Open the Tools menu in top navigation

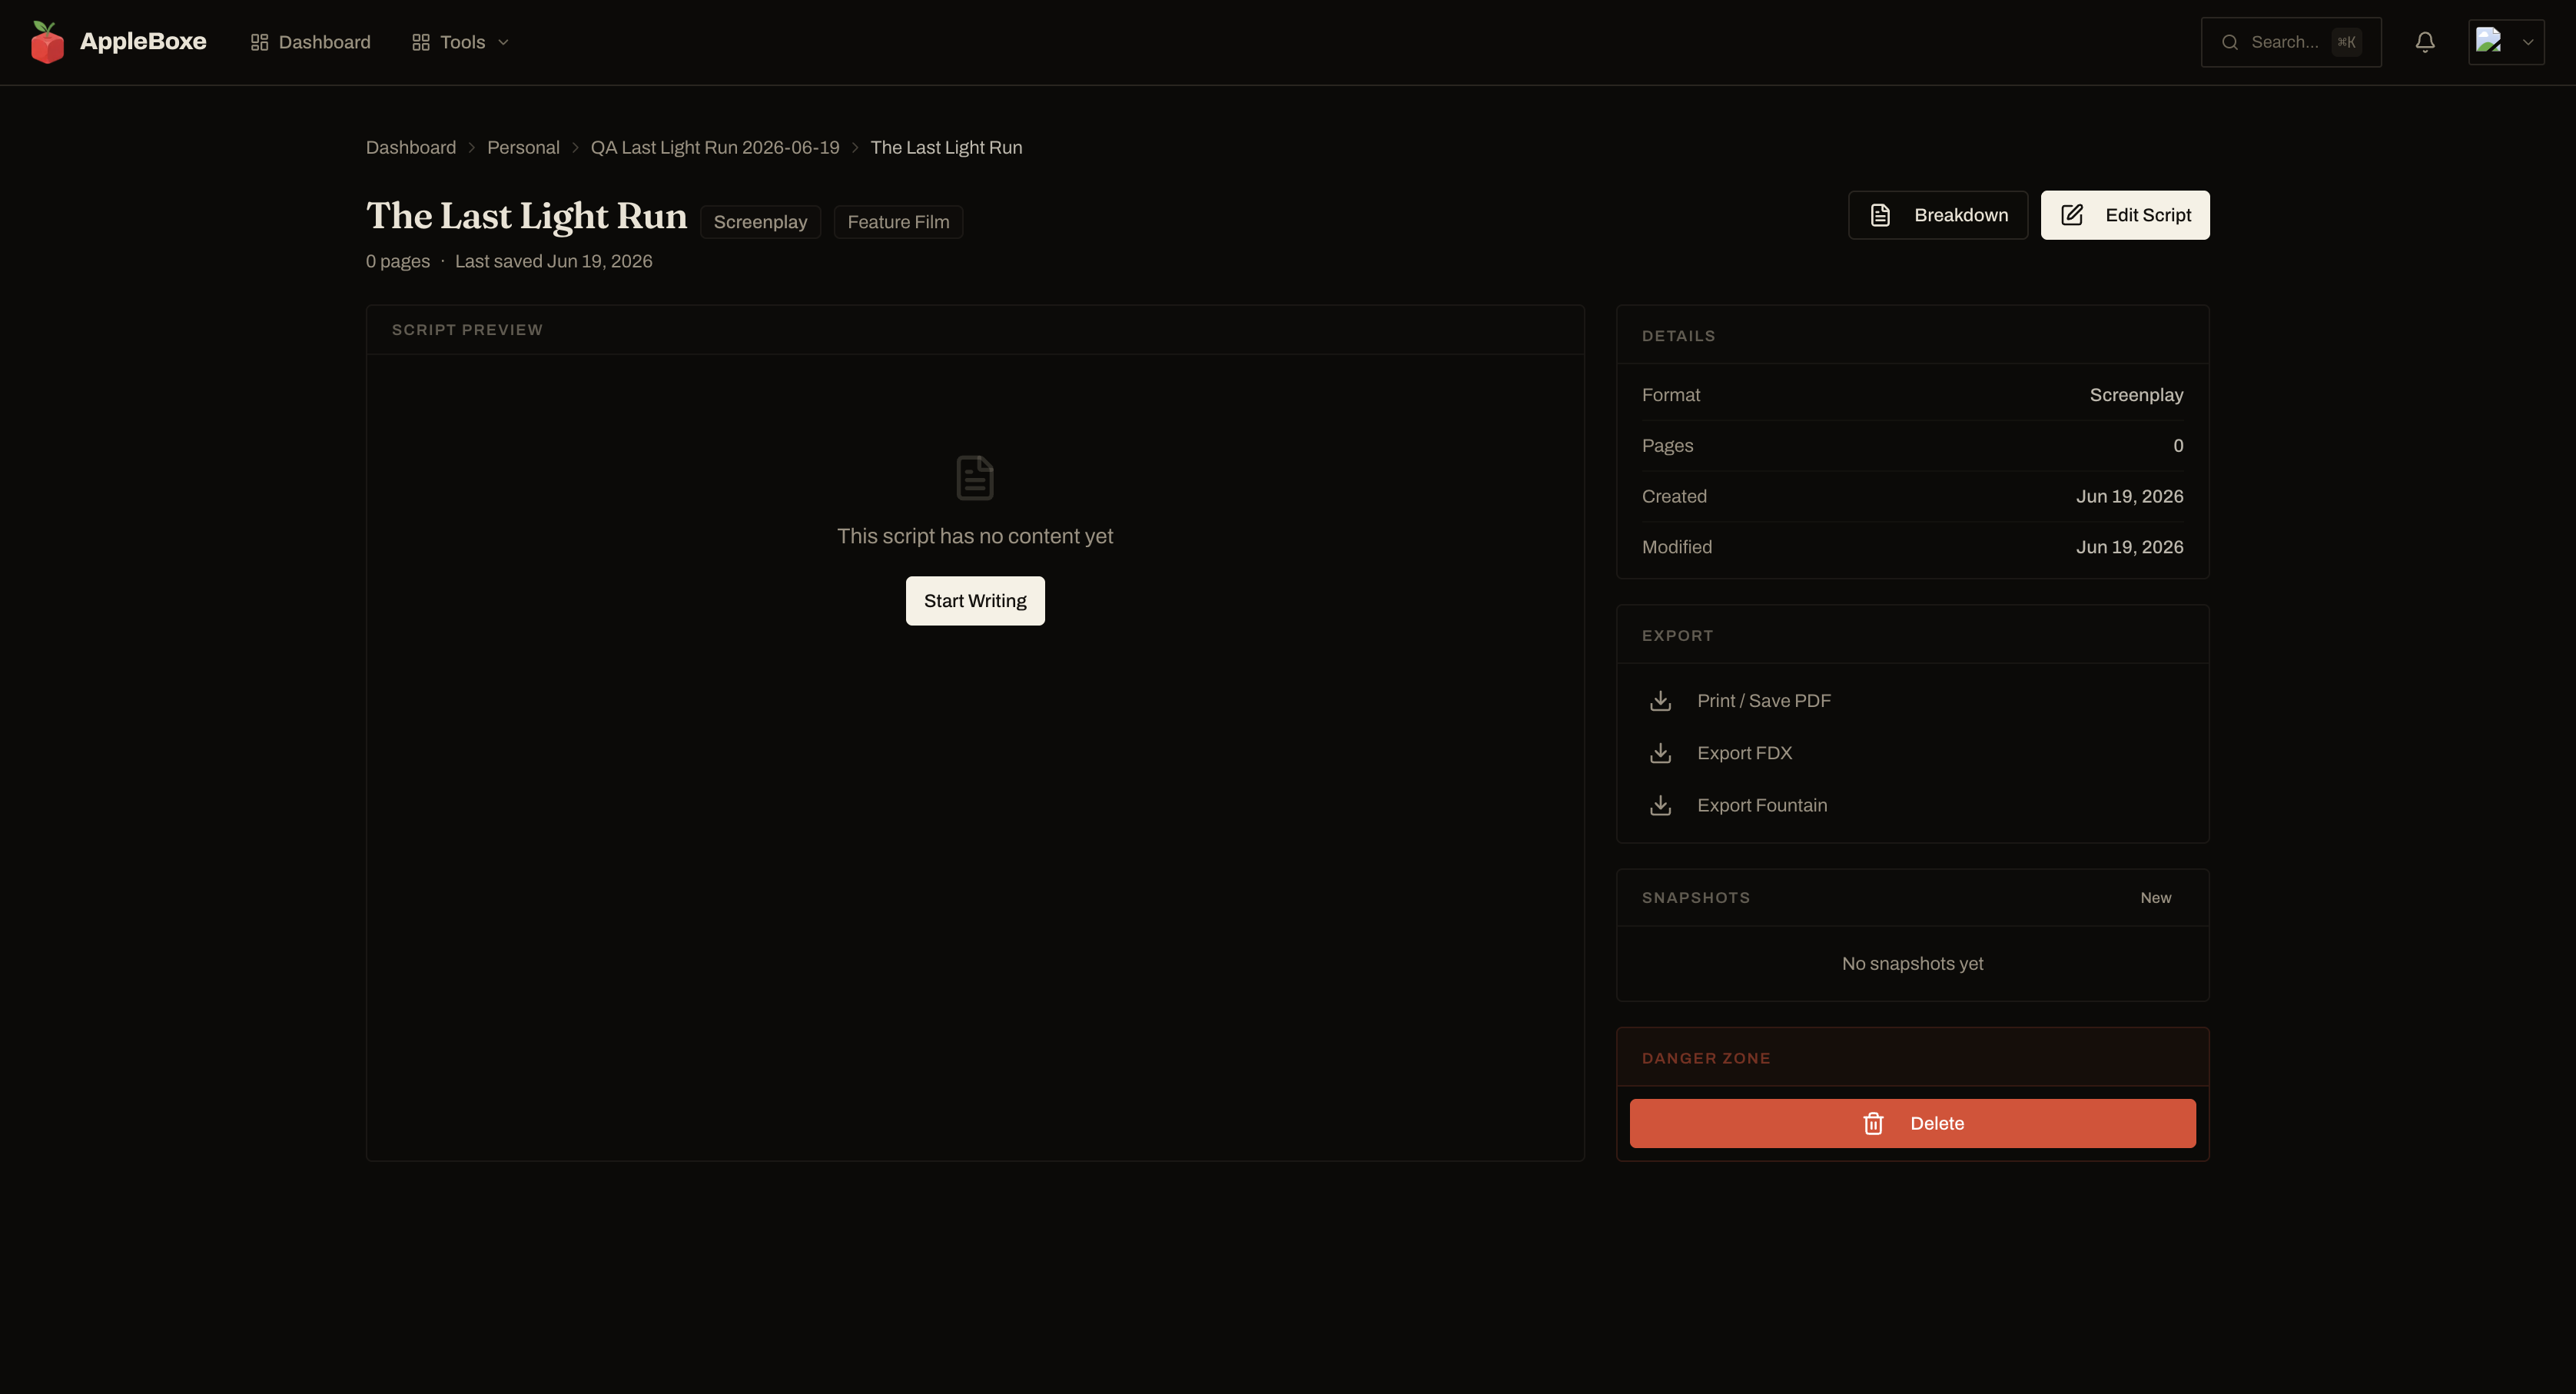coord(460,42)
